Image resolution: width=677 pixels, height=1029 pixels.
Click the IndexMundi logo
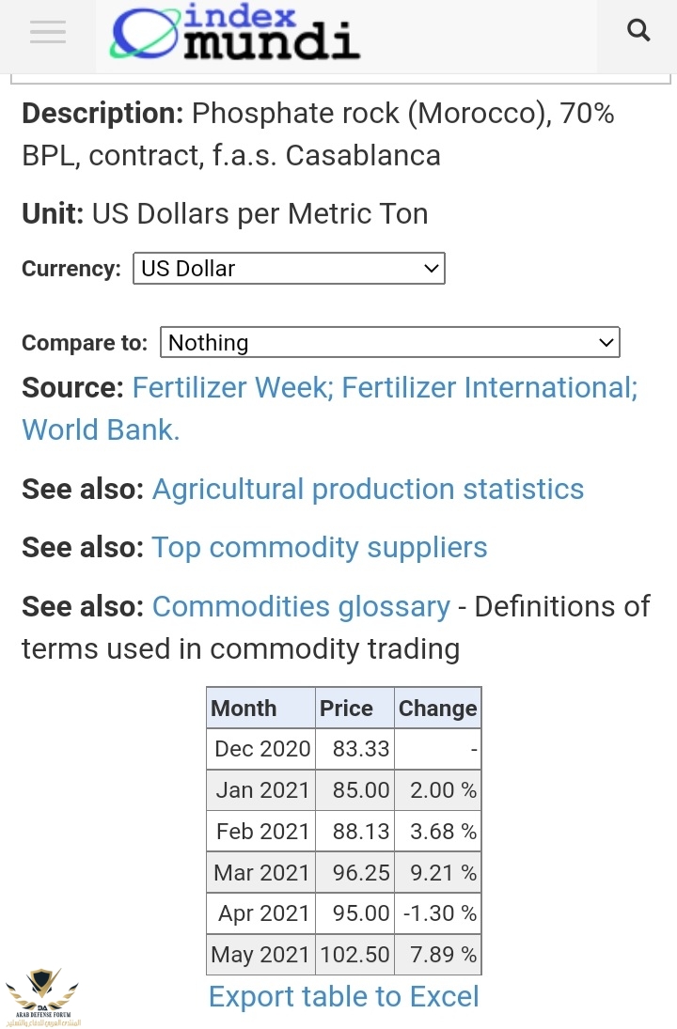[235, 34]
